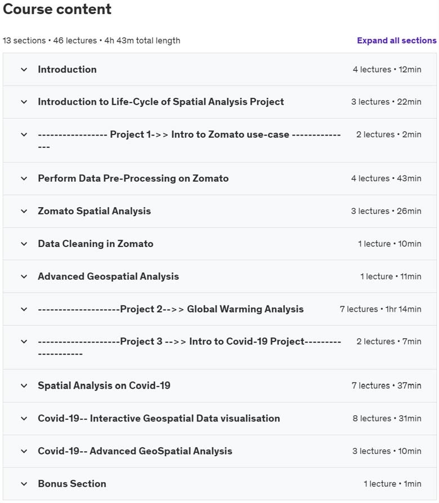This screenshot has height=503, width=439.
Task: Expand Data Cleaning in Zomato chevron
Action: pos(24,244)
